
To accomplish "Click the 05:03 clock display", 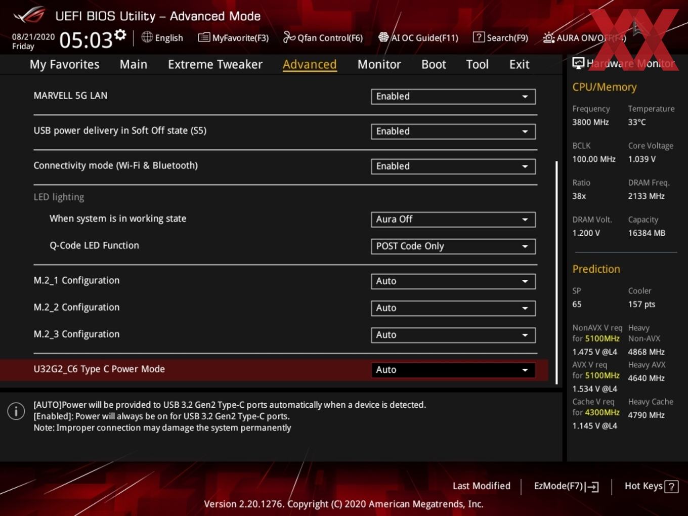I will pos(85,39).
